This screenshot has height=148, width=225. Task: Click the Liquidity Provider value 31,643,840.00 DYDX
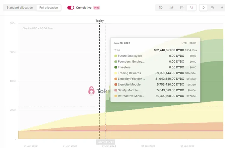point(170,79)
